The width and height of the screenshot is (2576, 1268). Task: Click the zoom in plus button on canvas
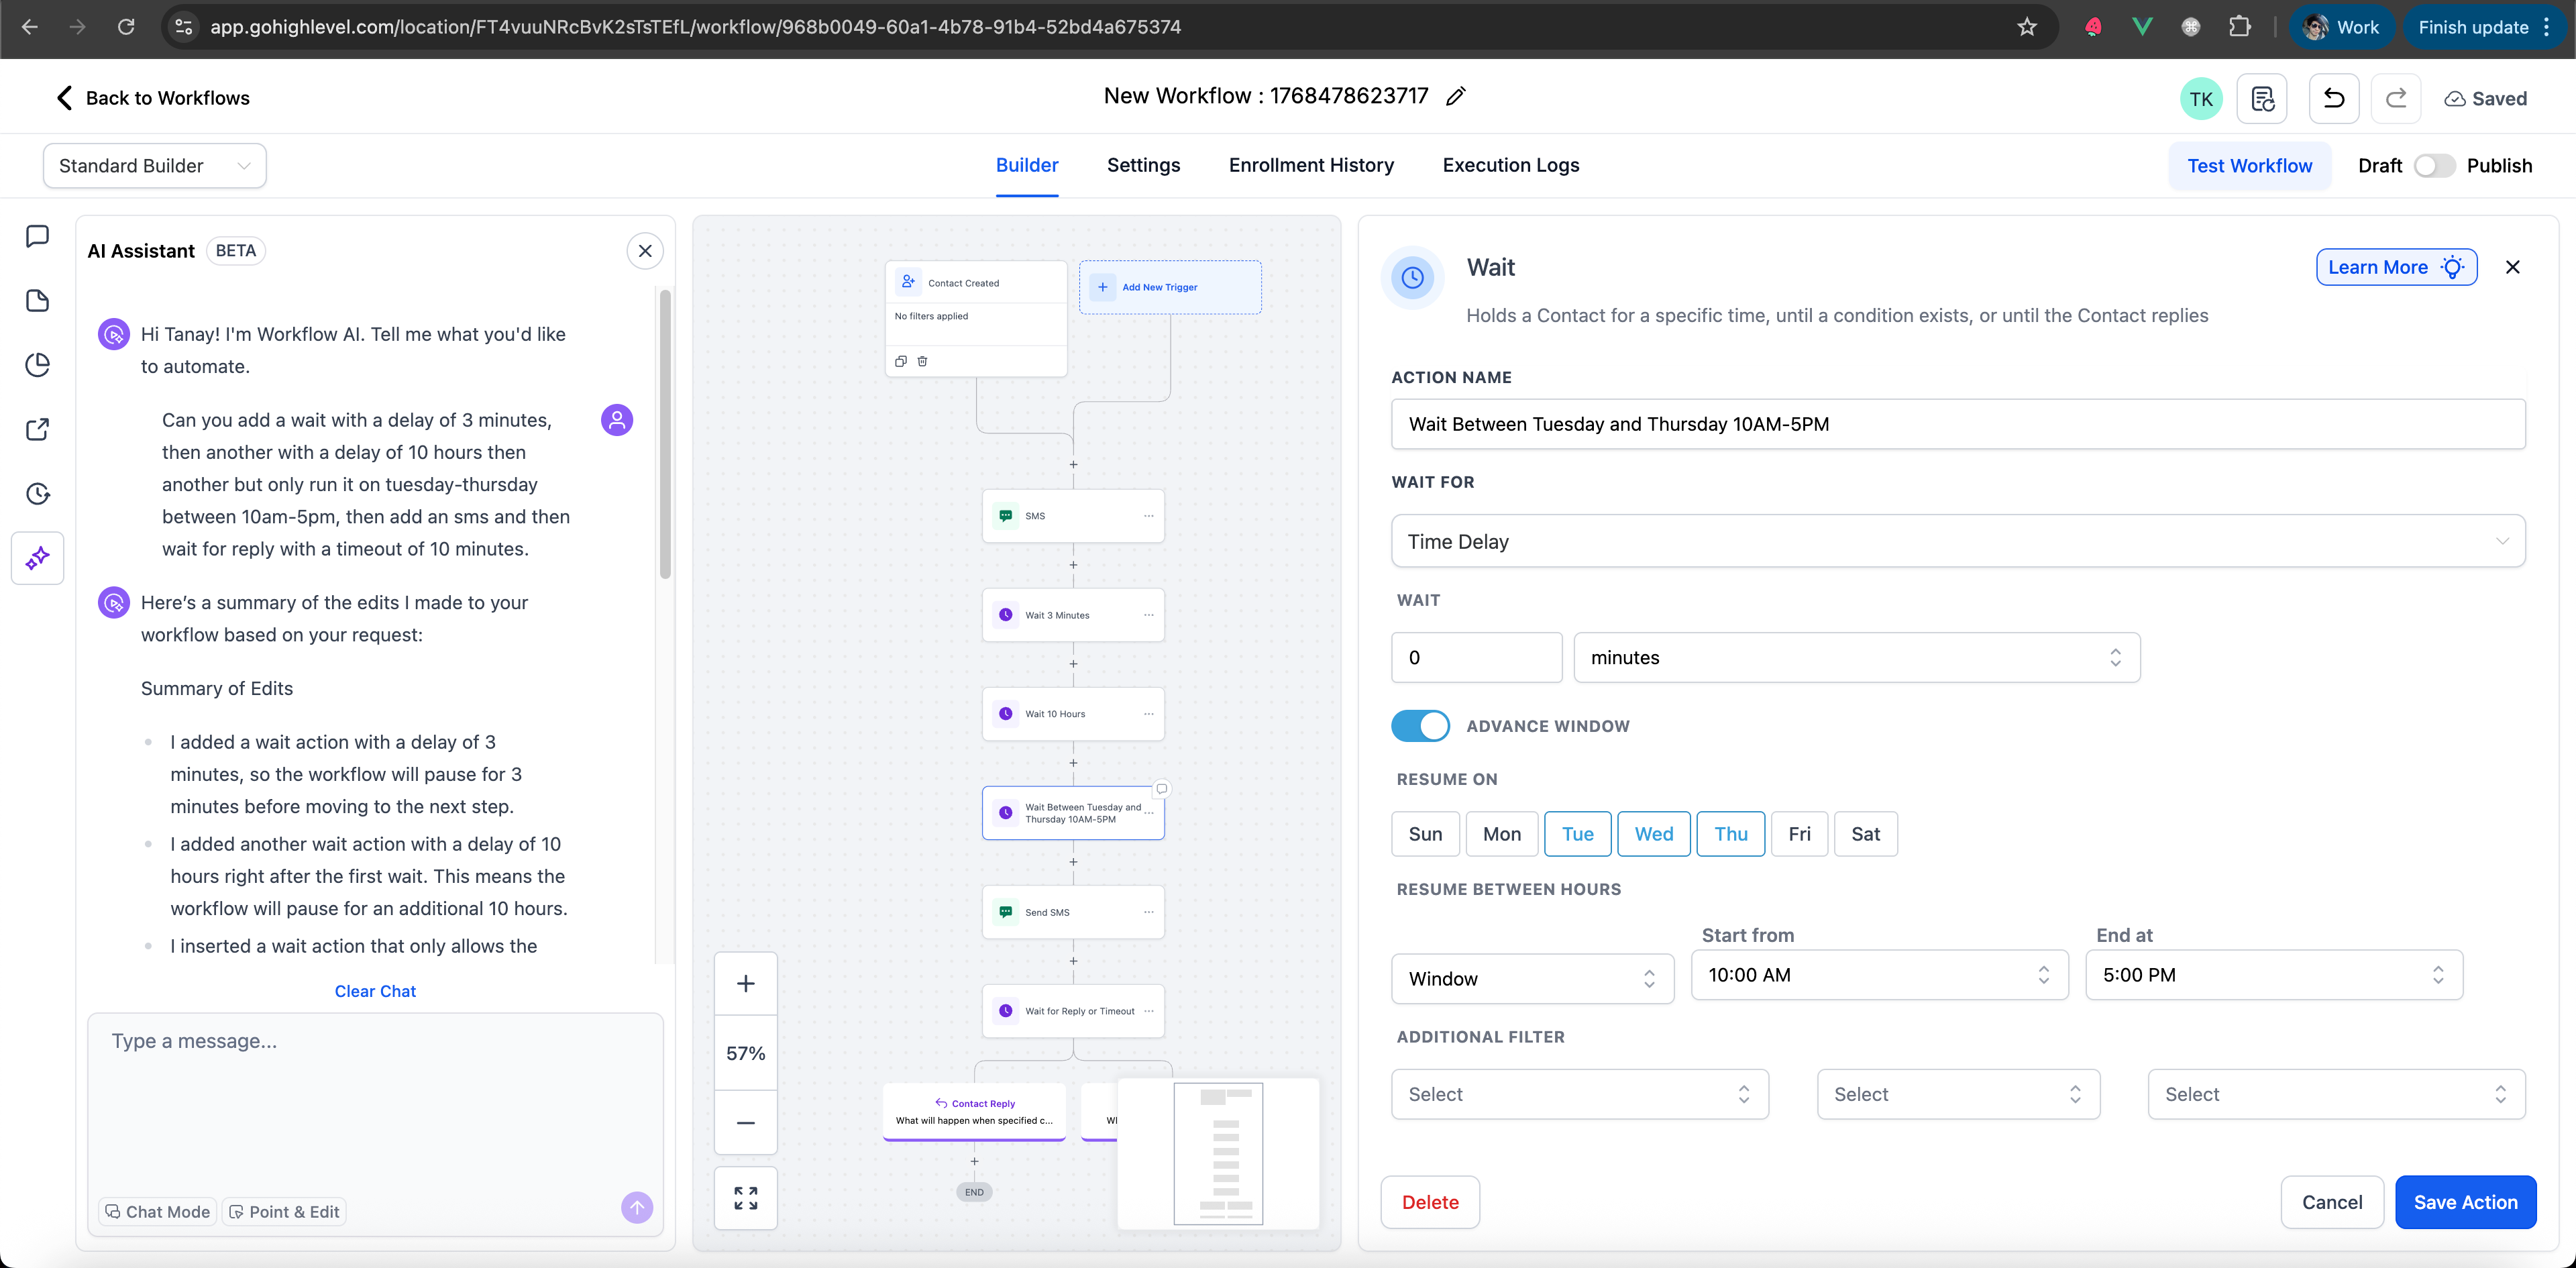(746, 983)
